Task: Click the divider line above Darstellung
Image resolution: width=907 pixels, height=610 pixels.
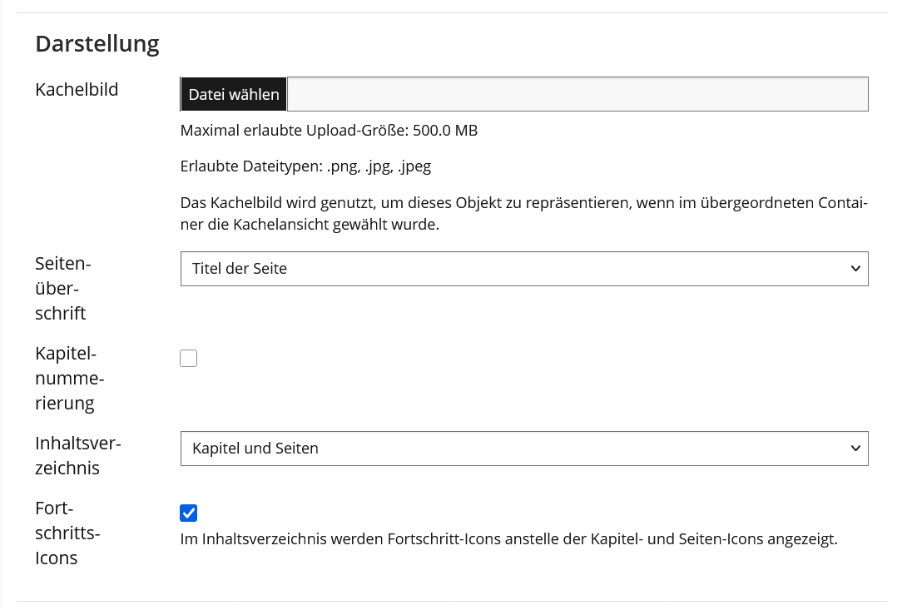Action: 452,13
